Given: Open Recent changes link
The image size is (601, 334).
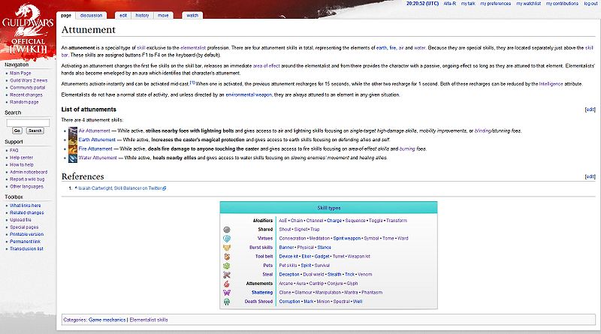Looking at the screenshot, I should [26, 95].
